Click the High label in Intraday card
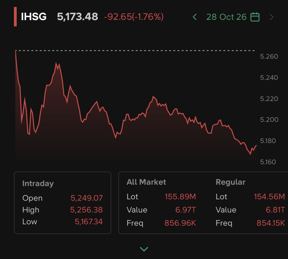Screen dimensions: 288x259 tap(31, 210)
